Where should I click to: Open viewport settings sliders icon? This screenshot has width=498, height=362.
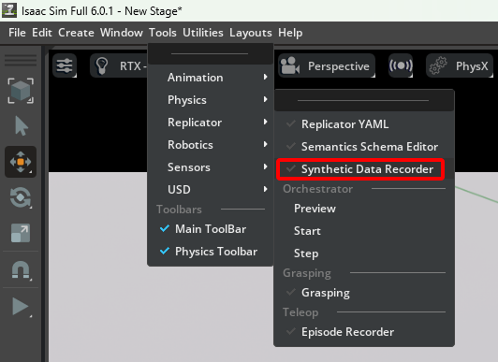click(x=65, y=65)
